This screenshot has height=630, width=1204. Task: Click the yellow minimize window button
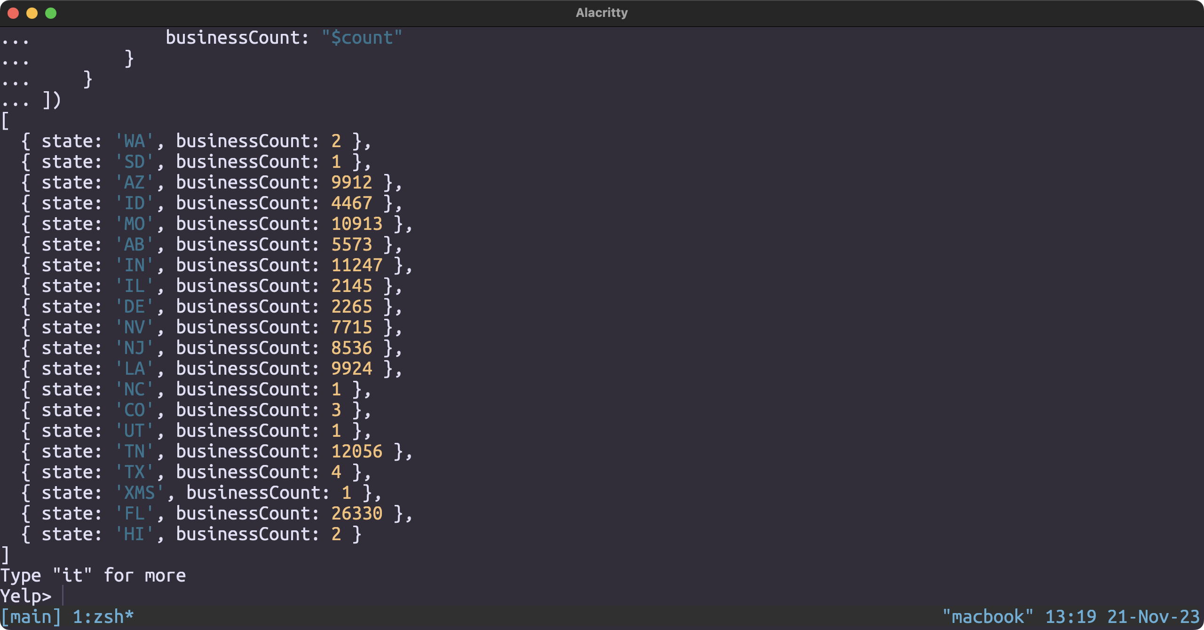[x=32, y=13]
